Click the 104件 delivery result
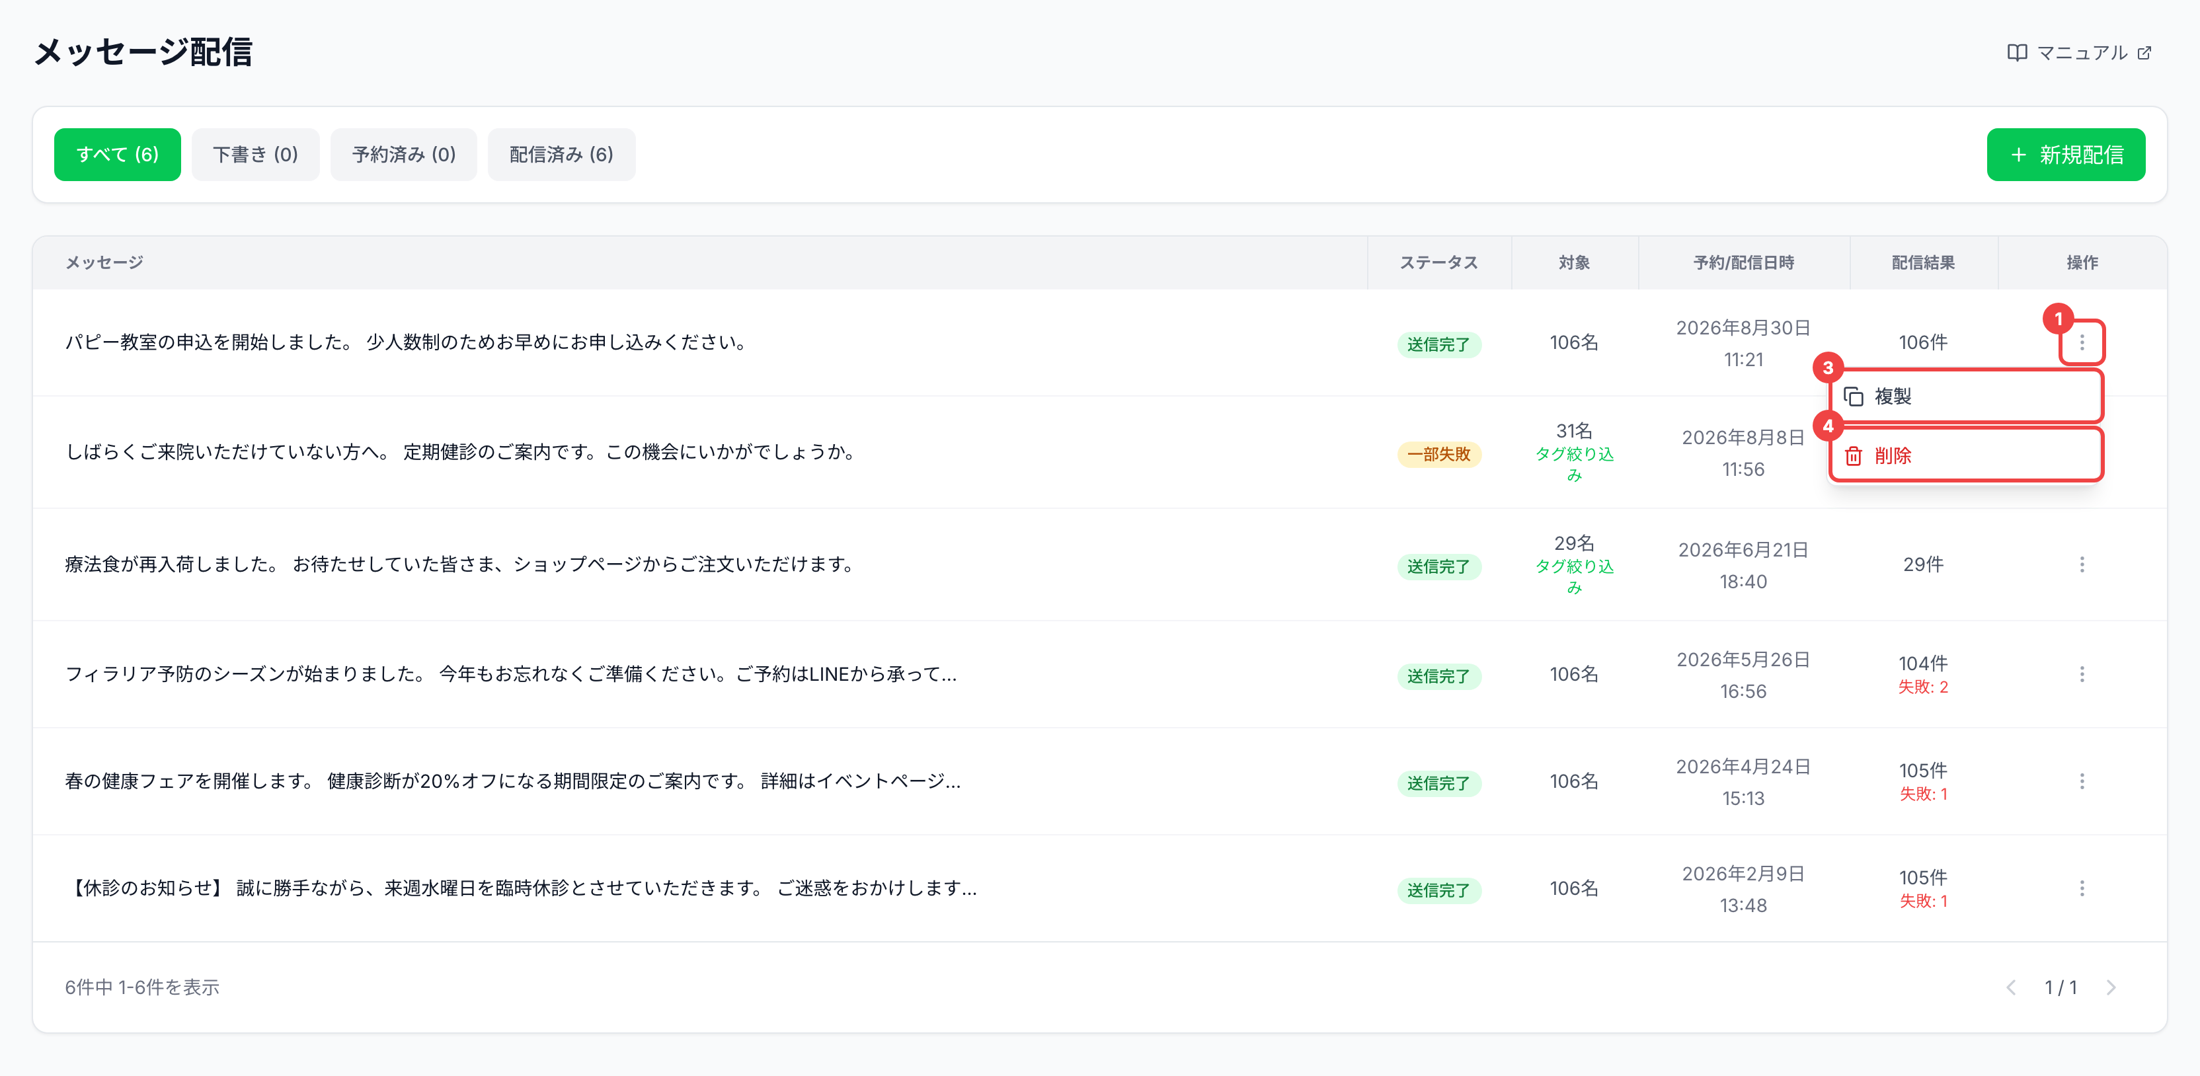The image size is (2200, 1076). coord(1922,664)
